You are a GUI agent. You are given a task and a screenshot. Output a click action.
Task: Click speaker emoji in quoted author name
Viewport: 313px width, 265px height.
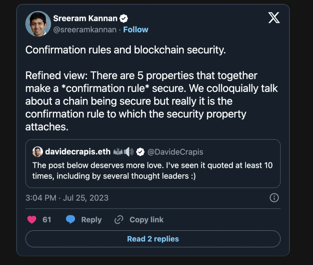[129, 152]
